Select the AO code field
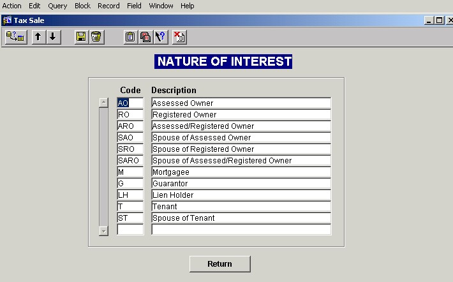The image size is (453, 282). pos(130,103)
